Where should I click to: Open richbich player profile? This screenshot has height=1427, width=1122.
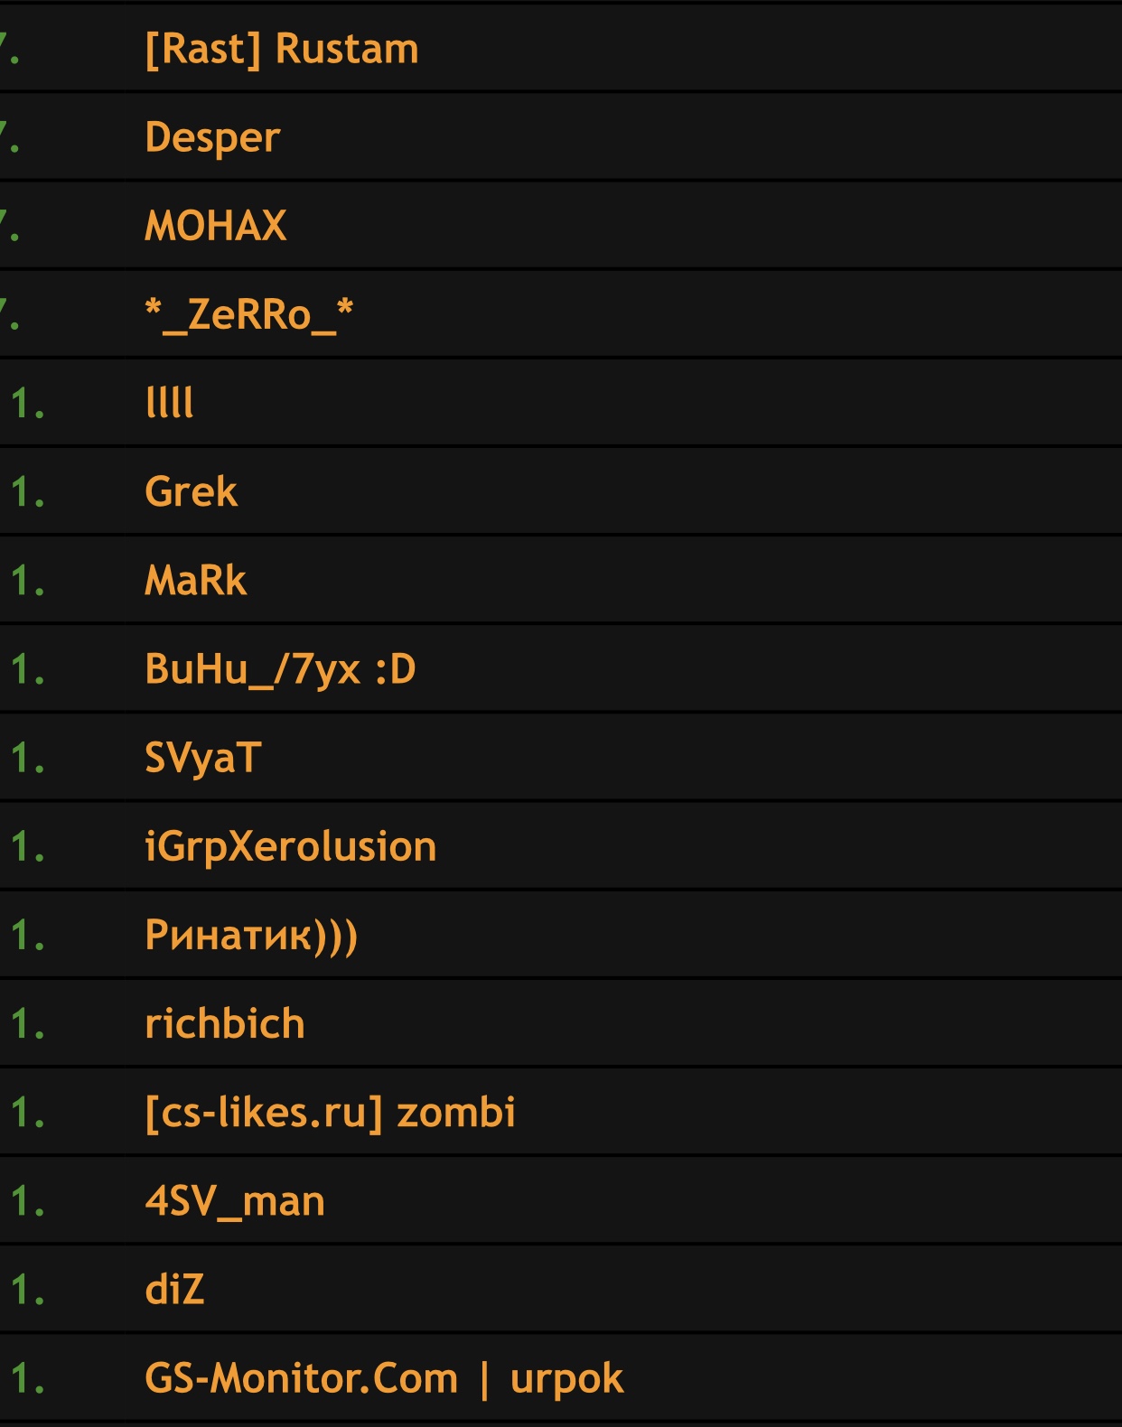pyautogui.click(x=224, y=1023)
